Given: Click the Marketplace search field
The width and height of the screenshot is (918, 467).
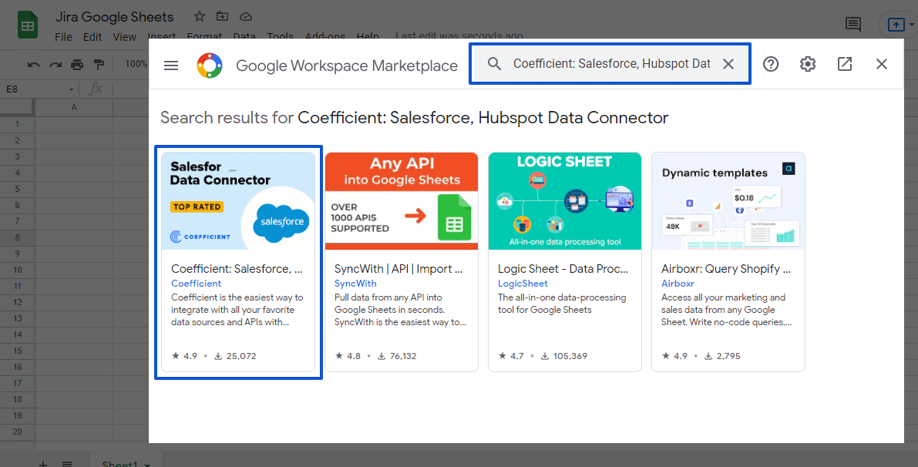Looking at the screenshot, I should coord(610,64).
